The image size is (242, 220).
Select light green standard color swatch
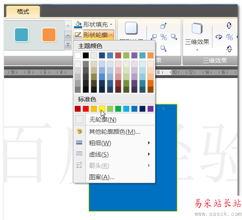pos(110,109)
